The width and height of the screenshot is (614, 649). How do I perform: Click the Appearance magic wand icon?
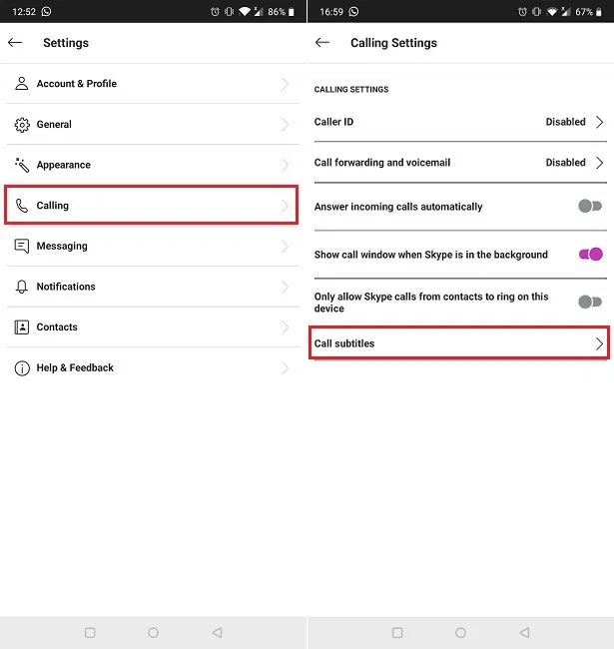(22, 165)
